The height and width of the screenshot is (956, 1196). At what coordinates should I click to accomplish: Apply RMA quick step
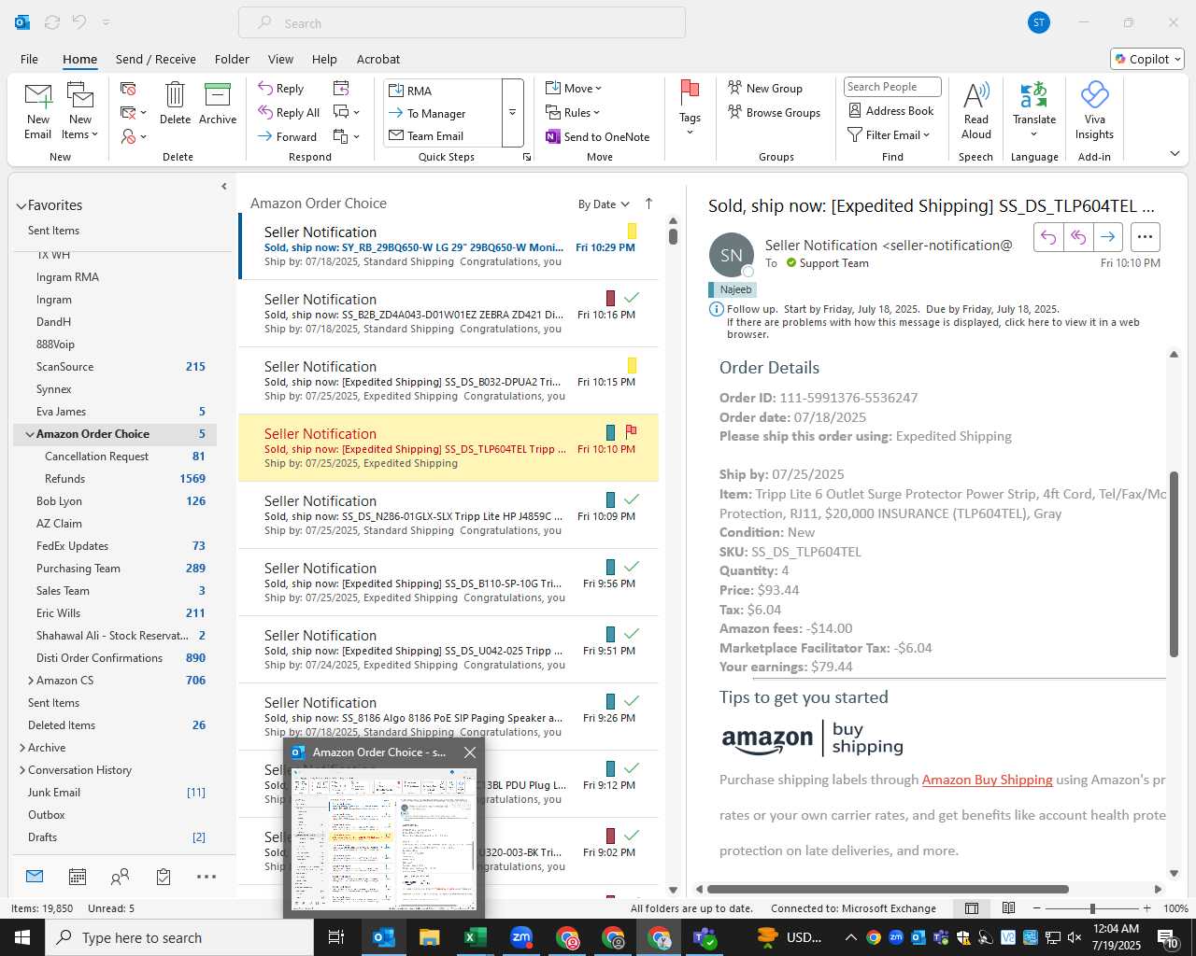(442, 91)
